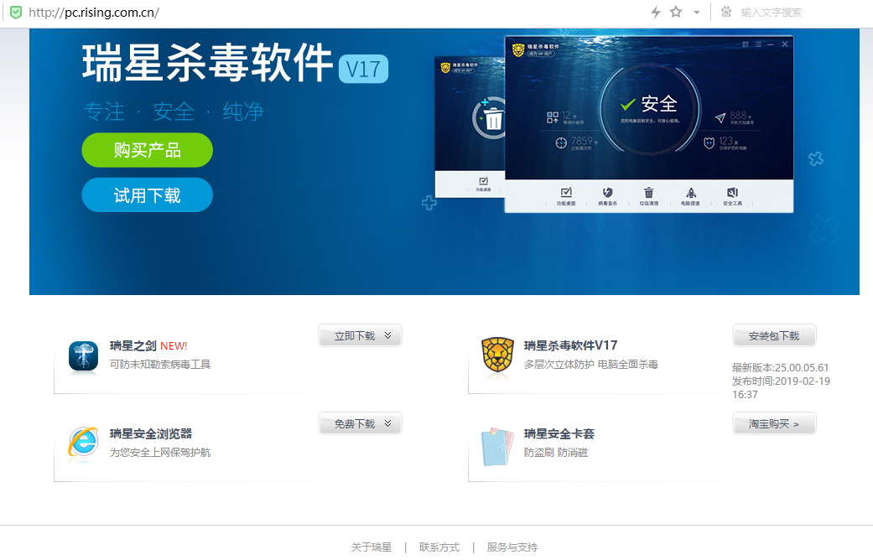Click the lightning speed-mode icon in the address bar
This screenshot has height=560, width=873.
click(x=656, y=12)
